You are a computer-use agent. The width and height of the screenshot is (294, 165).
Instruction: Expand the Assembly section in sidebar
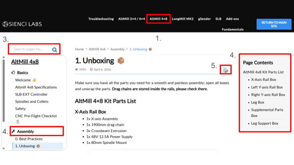25,131
